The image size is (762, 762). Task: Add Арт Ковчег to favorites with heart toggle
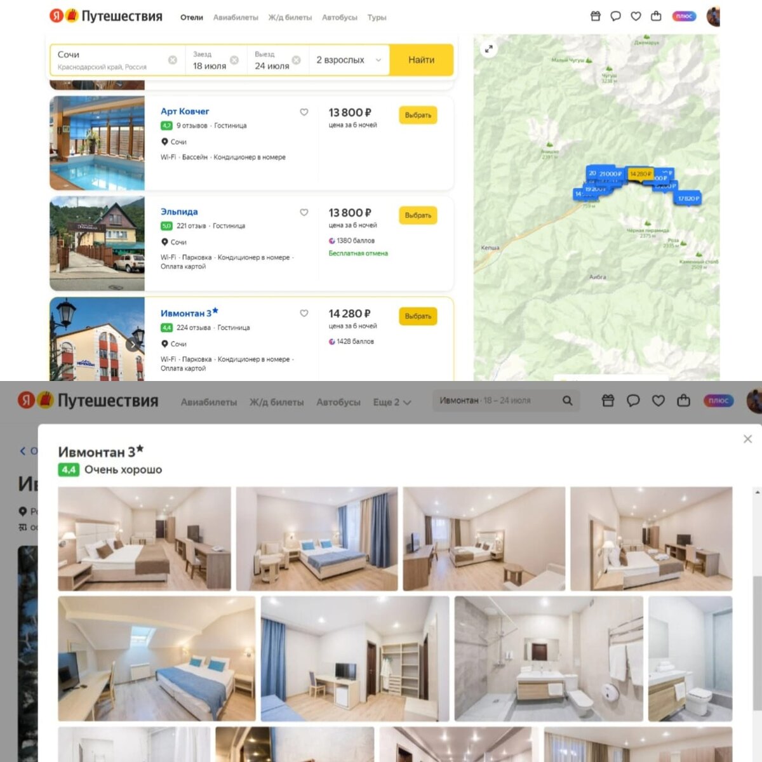point(304,112)
